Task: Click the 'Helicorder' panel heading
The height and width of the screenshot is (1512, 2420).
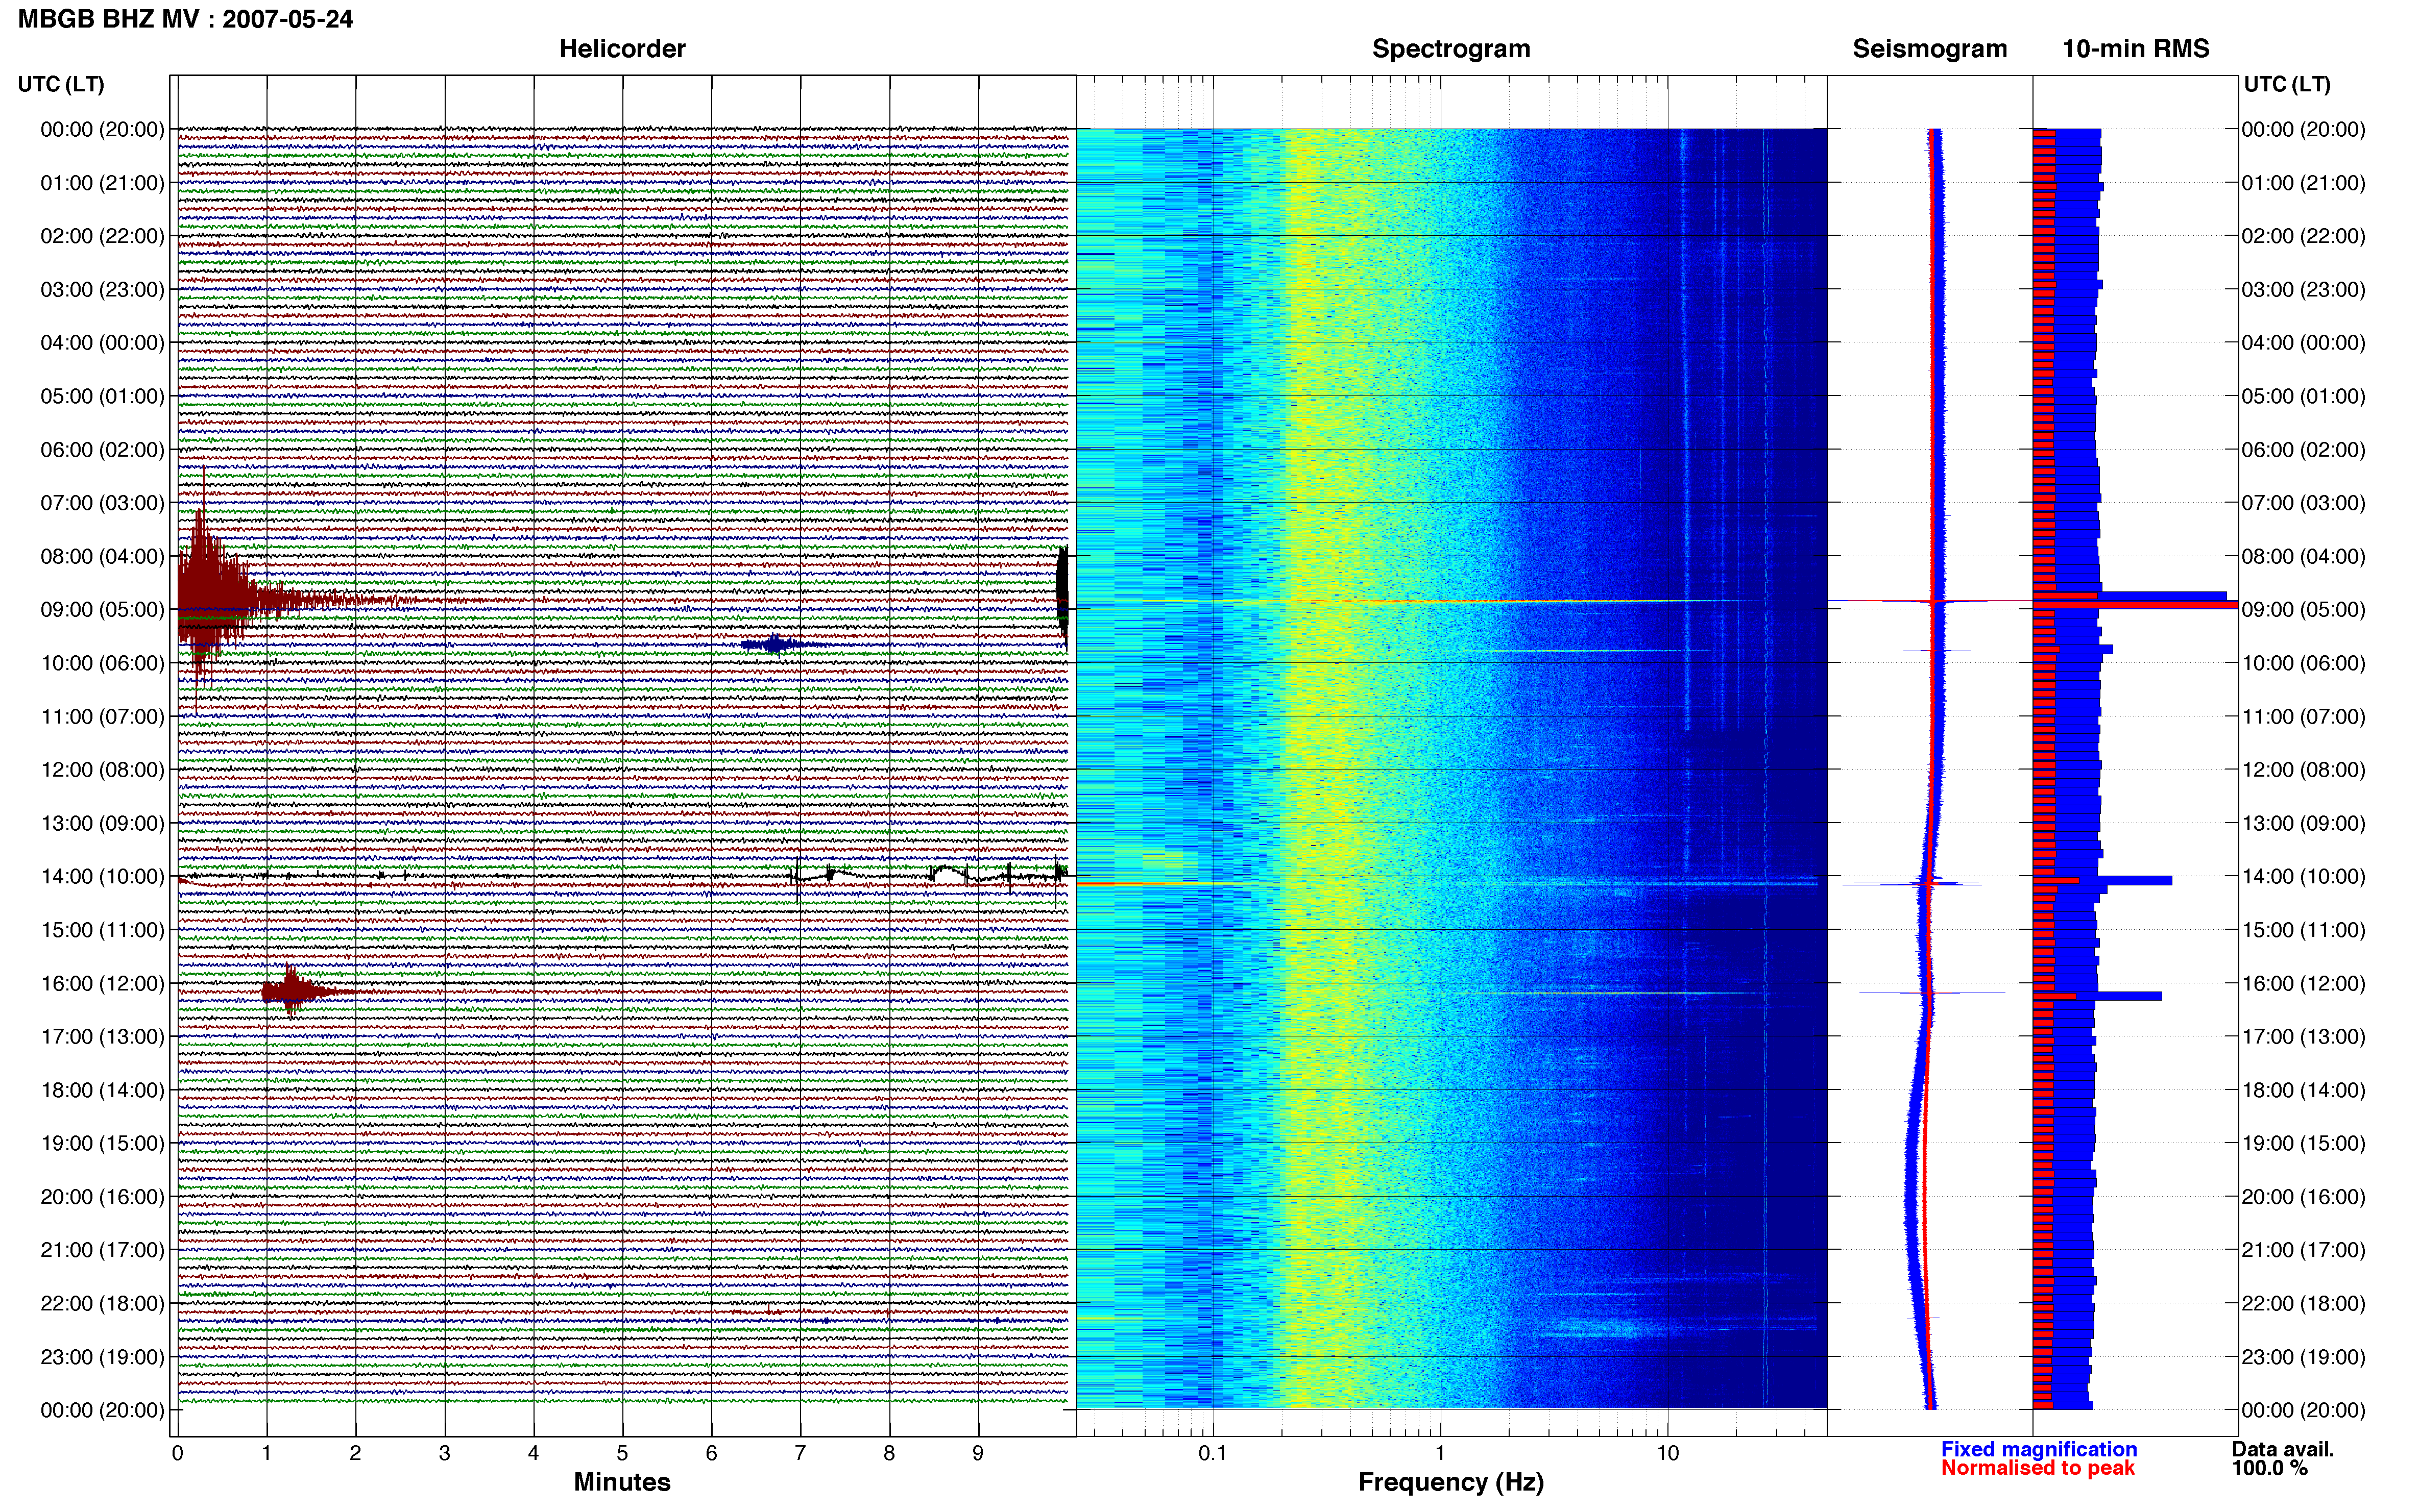Action: tap(621, 49)
